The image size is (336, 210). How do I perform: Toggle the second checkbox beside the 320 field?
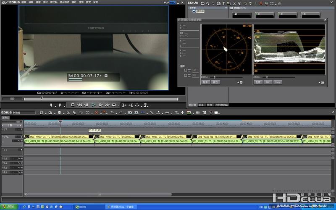point(186,76)
